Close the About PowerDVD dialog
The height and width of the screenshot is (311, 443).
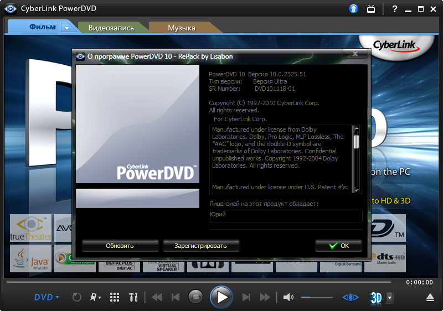[x=355, y=54]
